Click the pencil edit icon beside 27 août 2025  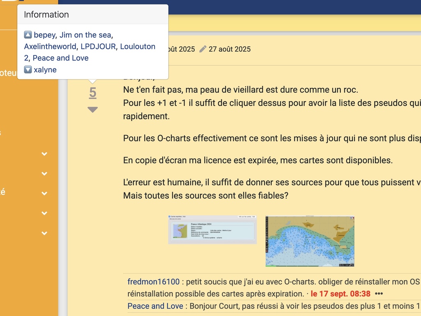click(203, 49)
